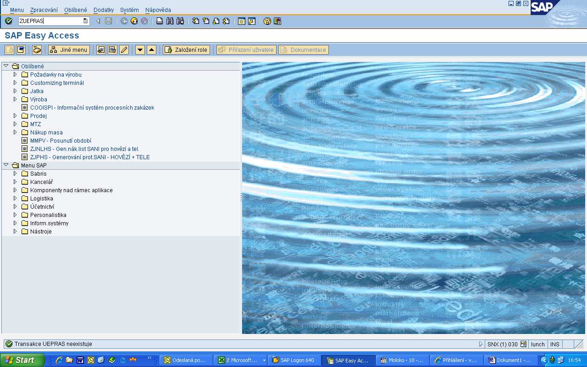Screen dimensions: 587x367
Task: Click the Delete Favorites icon
Action: point(112,50)
